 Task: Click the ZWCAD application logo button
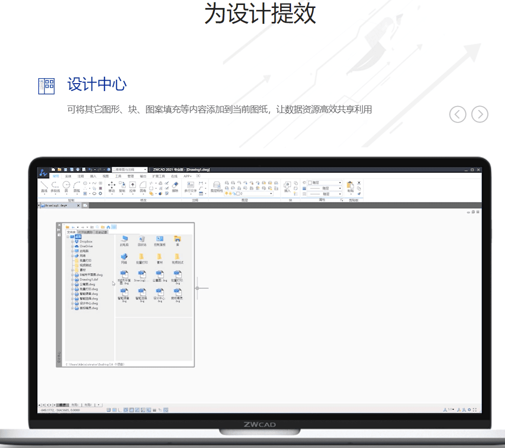[x=43, y=173]
